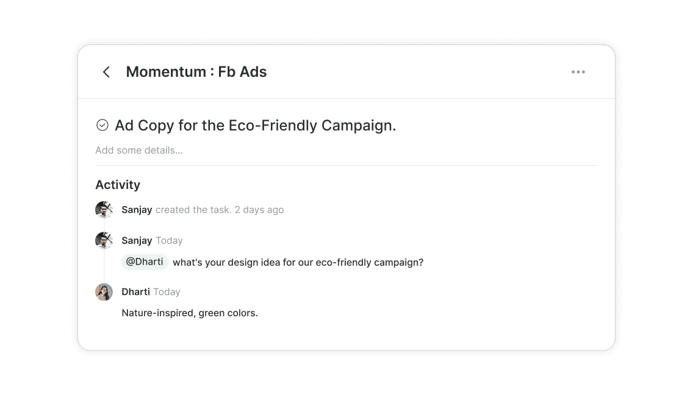Open Sanjay's name in the task-created entry
The height and width of the screenshot is (395, 693).
point(137,210)
